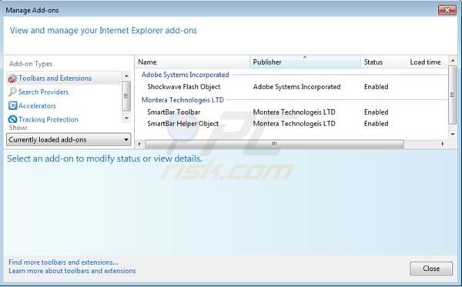
Task: Sort list by Status column header
Action: pyautogui.click(x=383, y=62)
